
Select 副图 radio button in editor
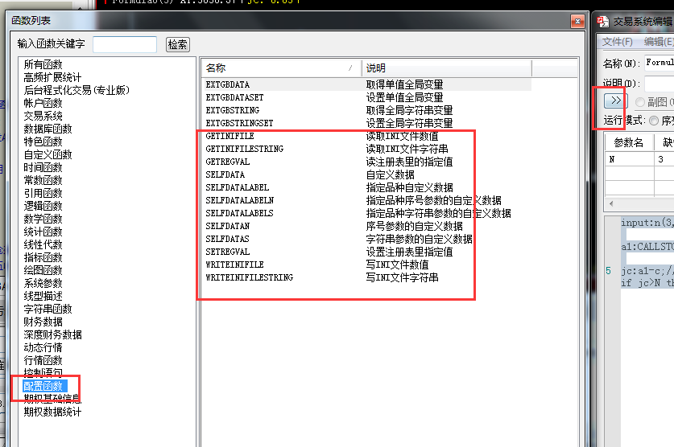[640, 102]
